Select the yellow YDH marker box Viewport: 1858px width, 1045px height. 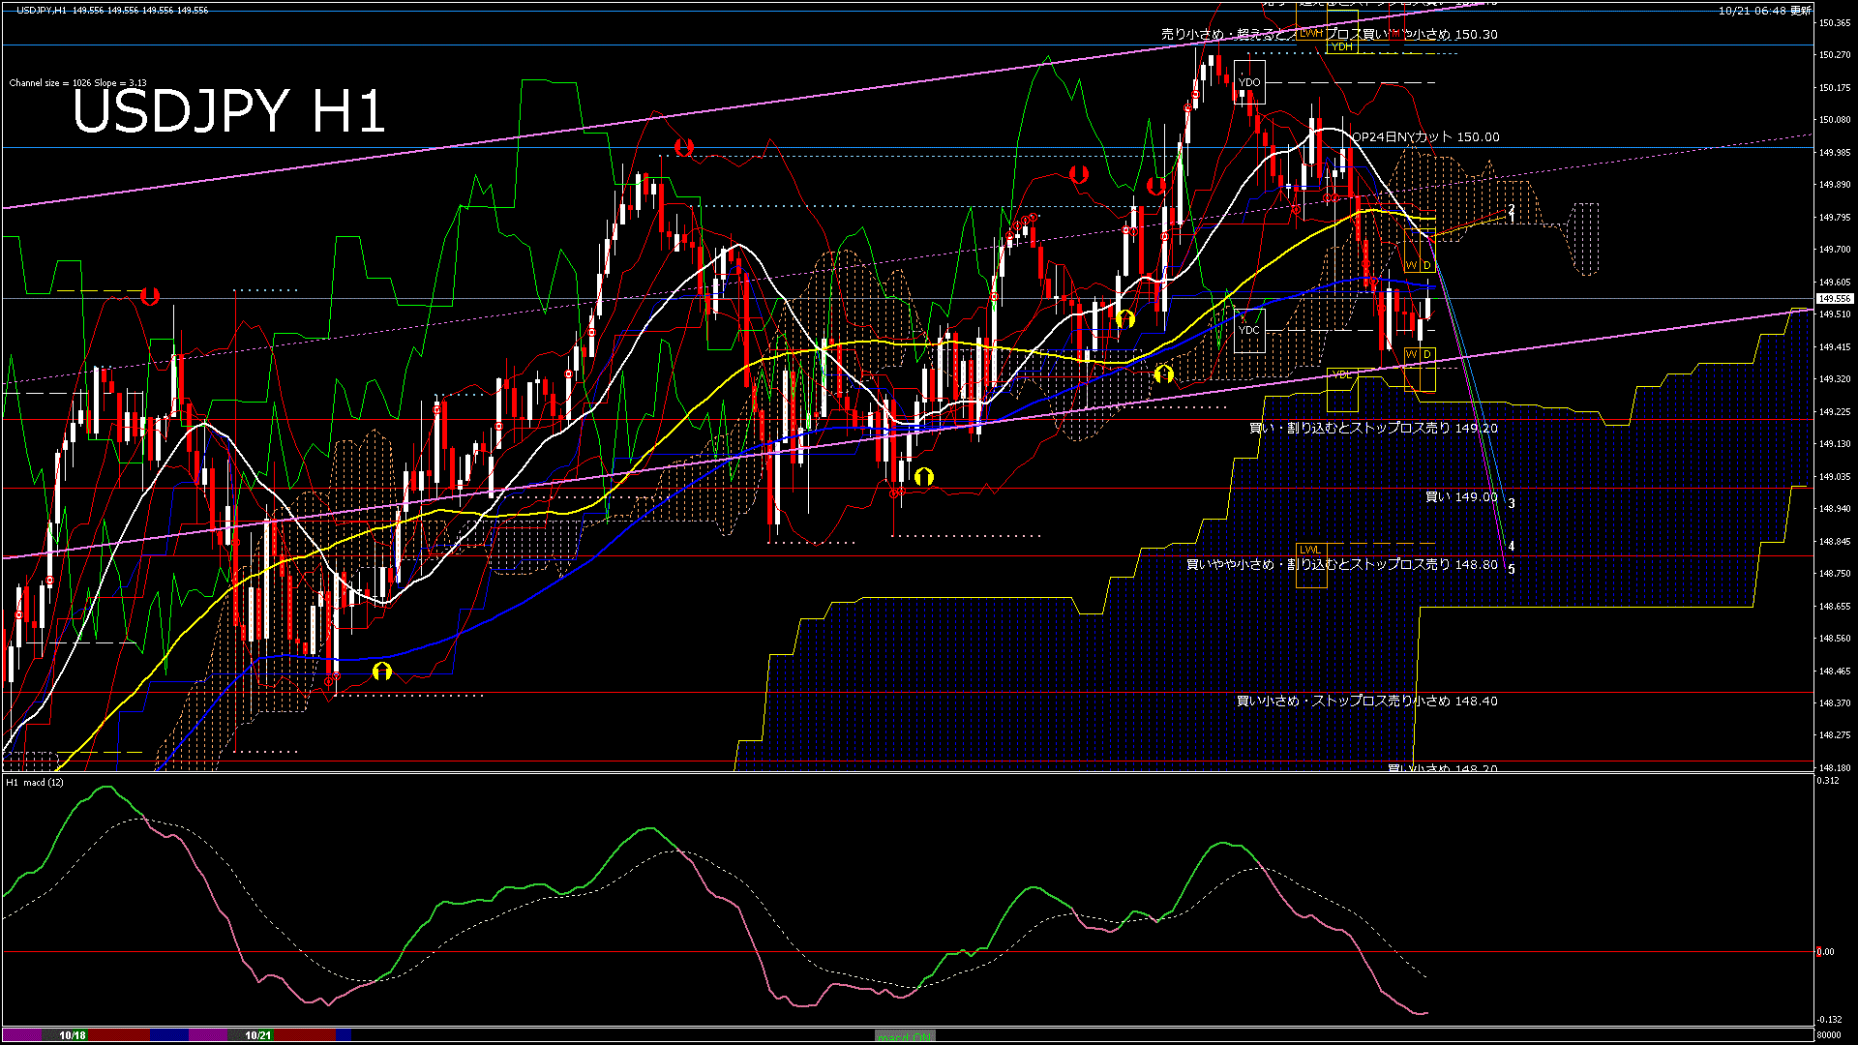(x=1341, y=45)
